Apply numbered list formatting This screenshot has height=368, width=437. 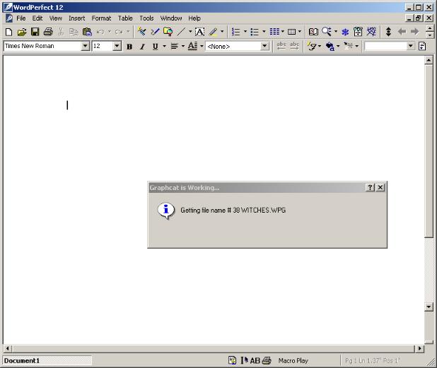coord(236,32)
